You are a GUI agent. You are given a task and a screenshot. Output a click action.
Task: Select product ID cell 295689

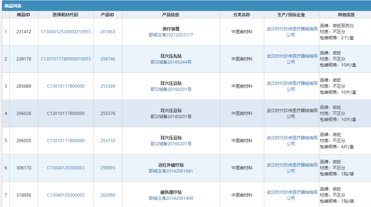click(x=24, y=86)
